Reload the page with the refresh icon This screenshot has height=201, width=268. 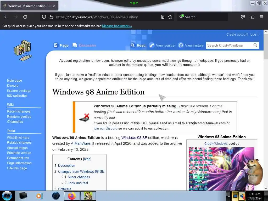(25, 17)
